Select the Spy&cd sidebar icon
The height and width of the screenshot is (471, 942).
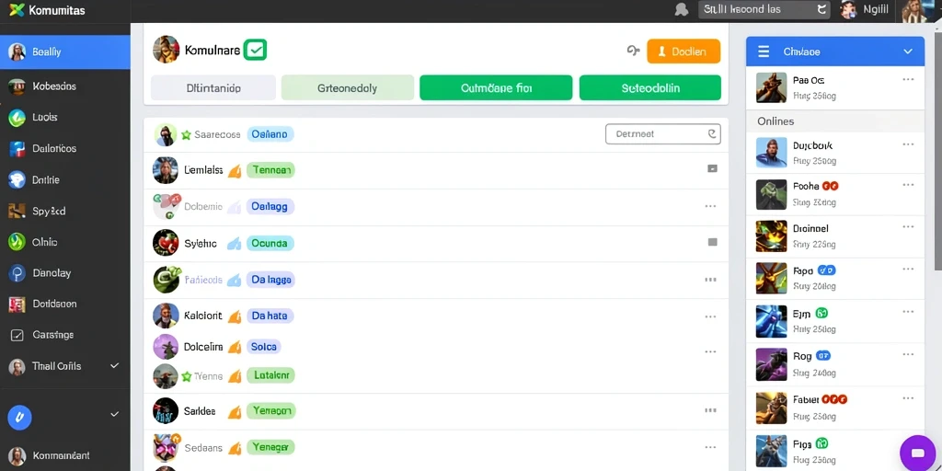pos(17,211)
